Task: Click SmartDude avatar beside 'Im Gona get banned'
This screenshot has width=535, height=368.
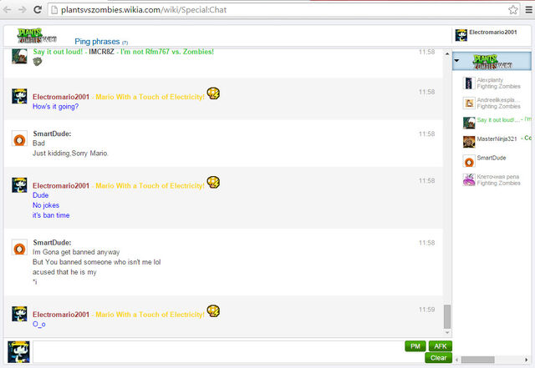Action: pyautogui.click(x=19, y=247)
